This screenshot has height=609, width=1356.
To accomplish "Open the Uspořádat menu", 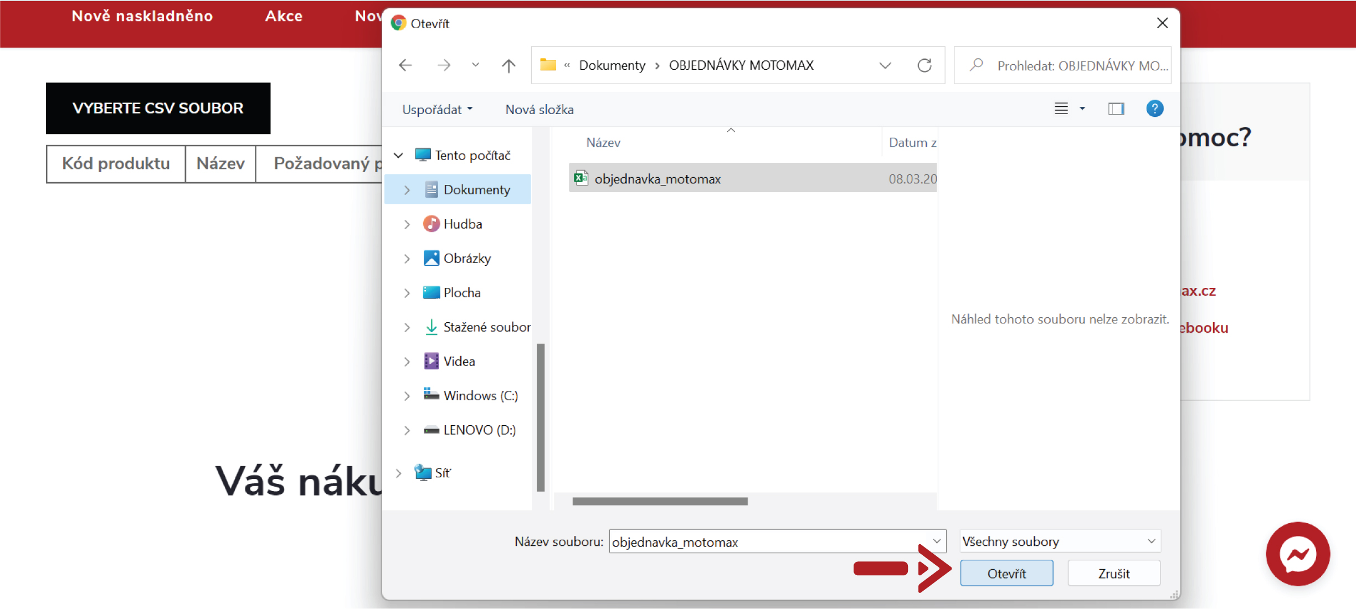I will pyautogui.click(x=437, y=110).
